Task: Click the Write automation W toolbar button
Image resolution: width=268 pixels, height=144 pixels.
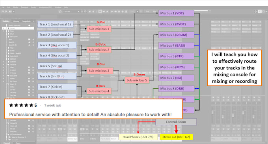Action: coord(104,11)
